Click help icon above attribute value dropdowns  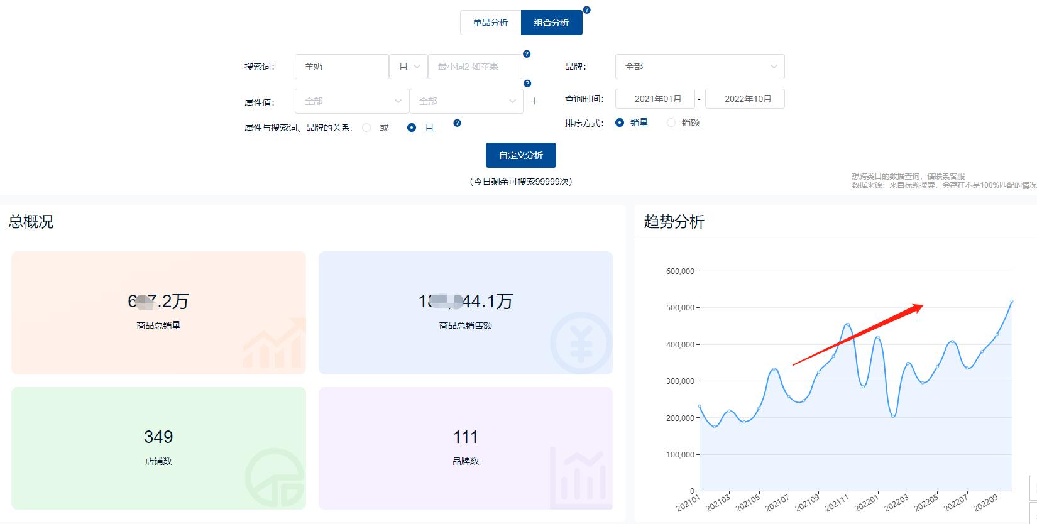pos(527,84)
